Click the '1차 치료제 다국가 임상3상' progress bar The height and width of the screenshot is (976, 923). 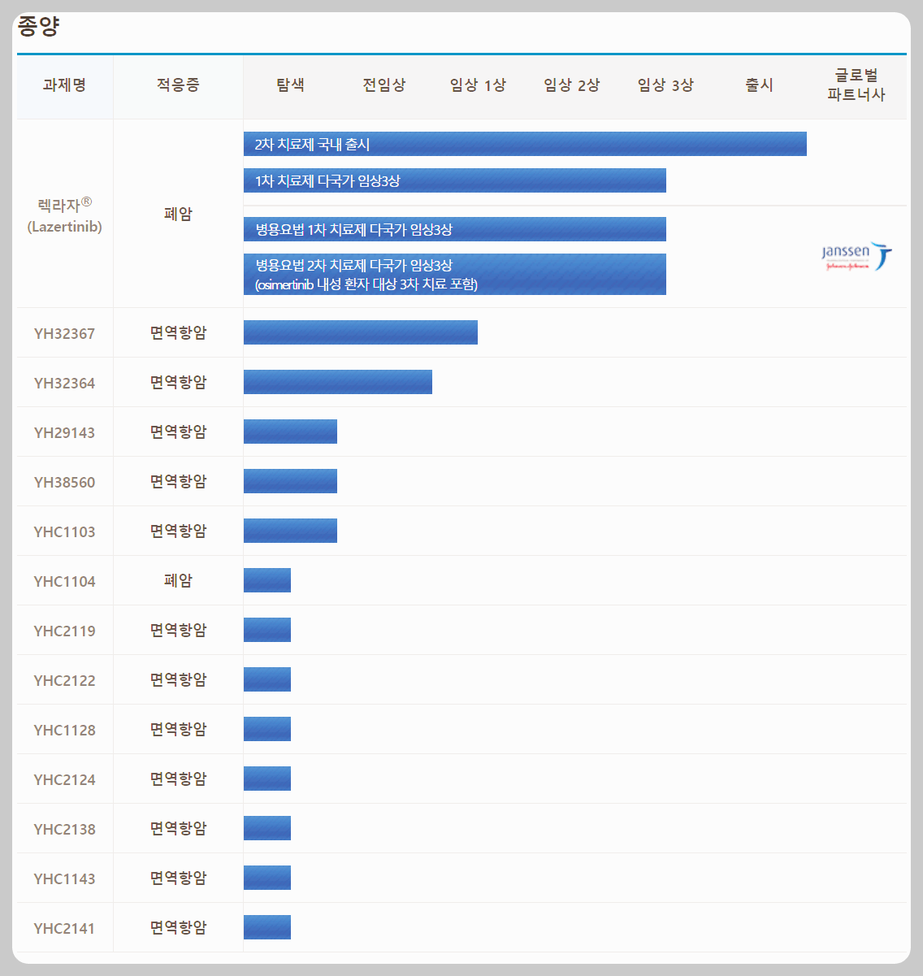(454, 180)
